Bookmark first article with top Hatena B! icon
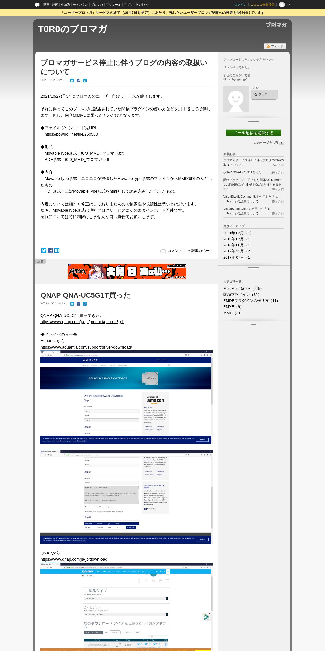The height and width of the screenshot is (651, 325). pyautogui.click(x=85, y=81)
